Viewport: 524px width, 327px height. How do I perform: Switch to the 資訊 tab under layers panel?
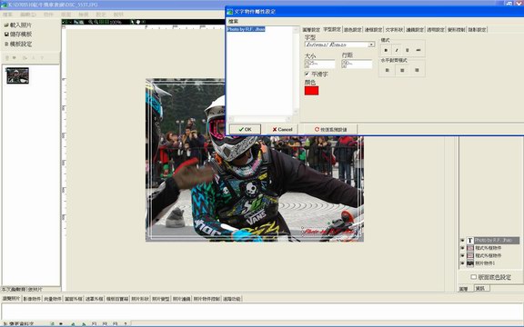481,288
